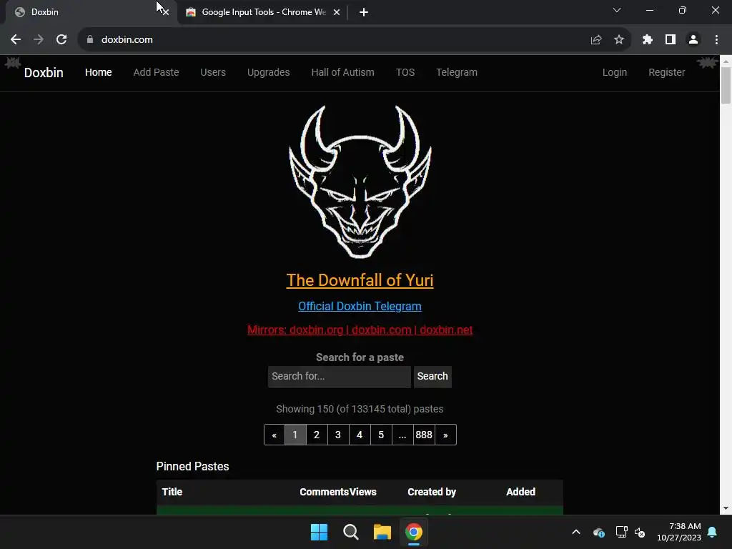Go to pagination page 4

tap(360, 435)
